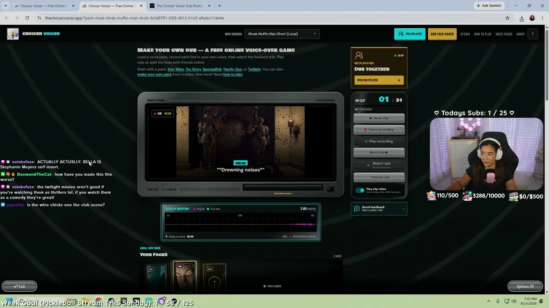Bookmark this page with the star icon

click(x=507, y=18)
